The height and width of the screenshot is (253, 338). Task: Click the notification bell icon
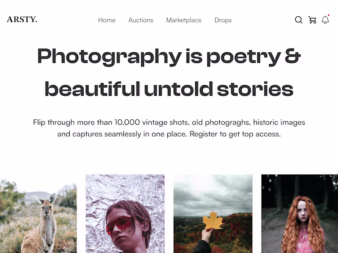point(325,20)
